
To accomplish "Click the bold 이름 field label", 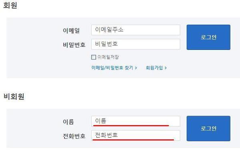I will pos(68,122).
